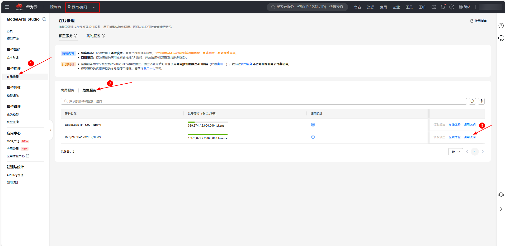
Task: Open the top bar help icon
Action: (452, 7)
